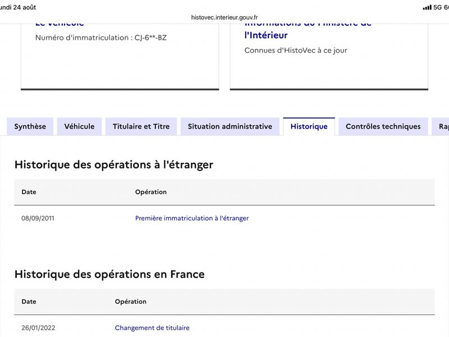
Task: Click the Historique des opérations en France heading
Action: point(109,274)
